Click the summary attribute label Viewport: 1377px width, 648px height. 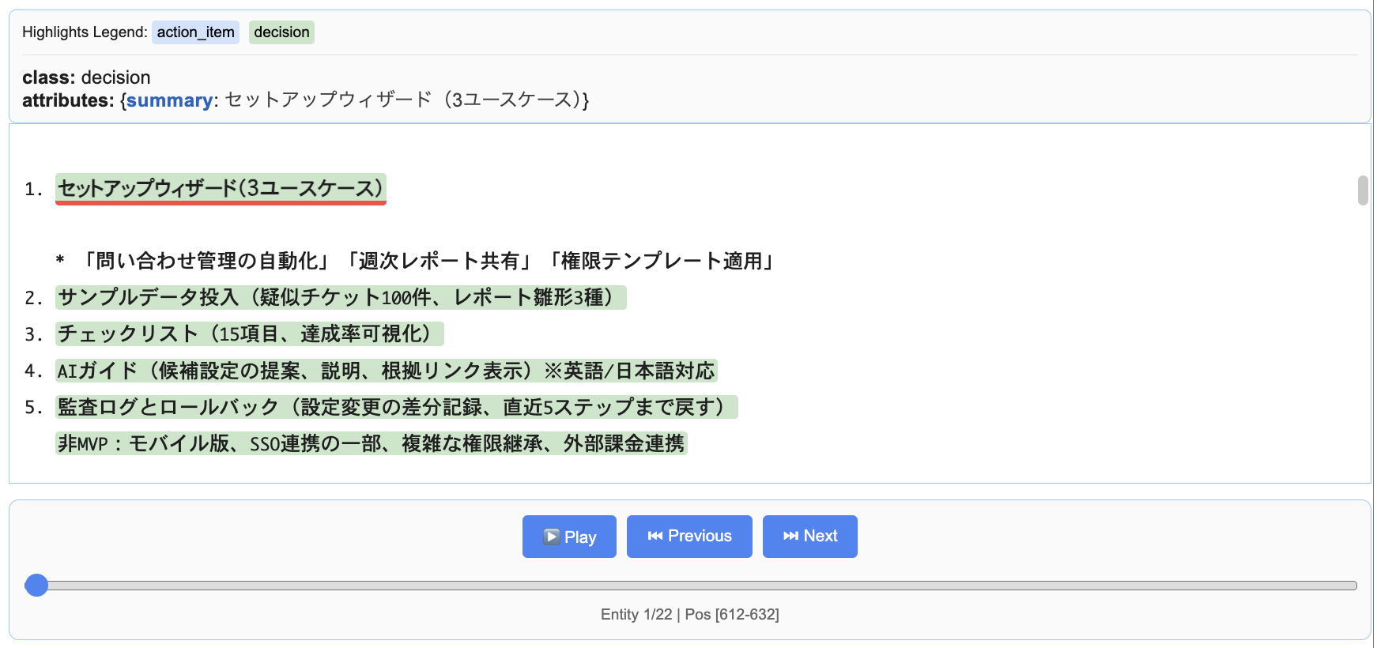pyautogui.click(x=169, y=100)
